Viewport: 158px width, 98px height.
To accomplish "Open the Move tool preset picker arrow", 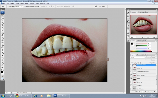I will [5, 7].
